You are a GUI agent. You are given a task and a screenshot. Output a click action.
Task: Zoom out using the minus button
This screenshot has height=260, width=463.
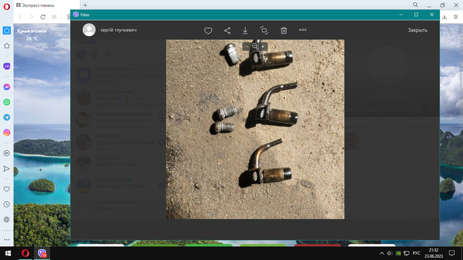(x=247, y=47)
